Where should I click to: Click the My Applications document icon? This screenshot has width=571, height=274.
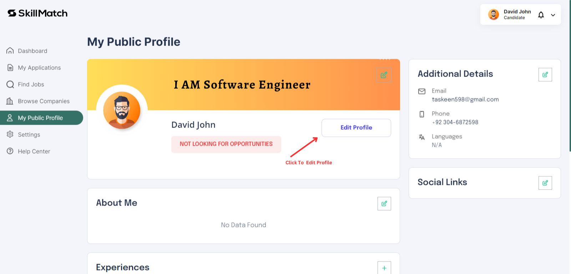(x=10, y=68)
